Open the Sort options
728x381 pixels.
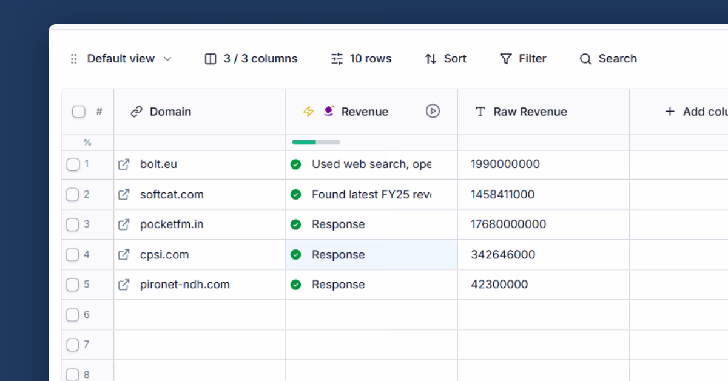(x=446, y=59)
